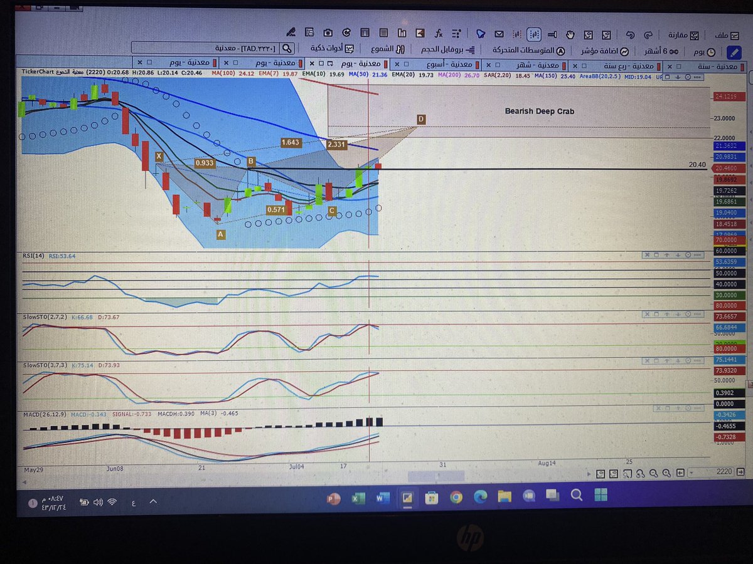
Task: Open أدوات ذكية (Smart tools) menu
Action: (x=331, y=48)
